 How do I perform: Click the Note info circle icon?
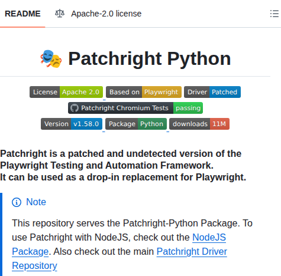click(x=17, y=202)
